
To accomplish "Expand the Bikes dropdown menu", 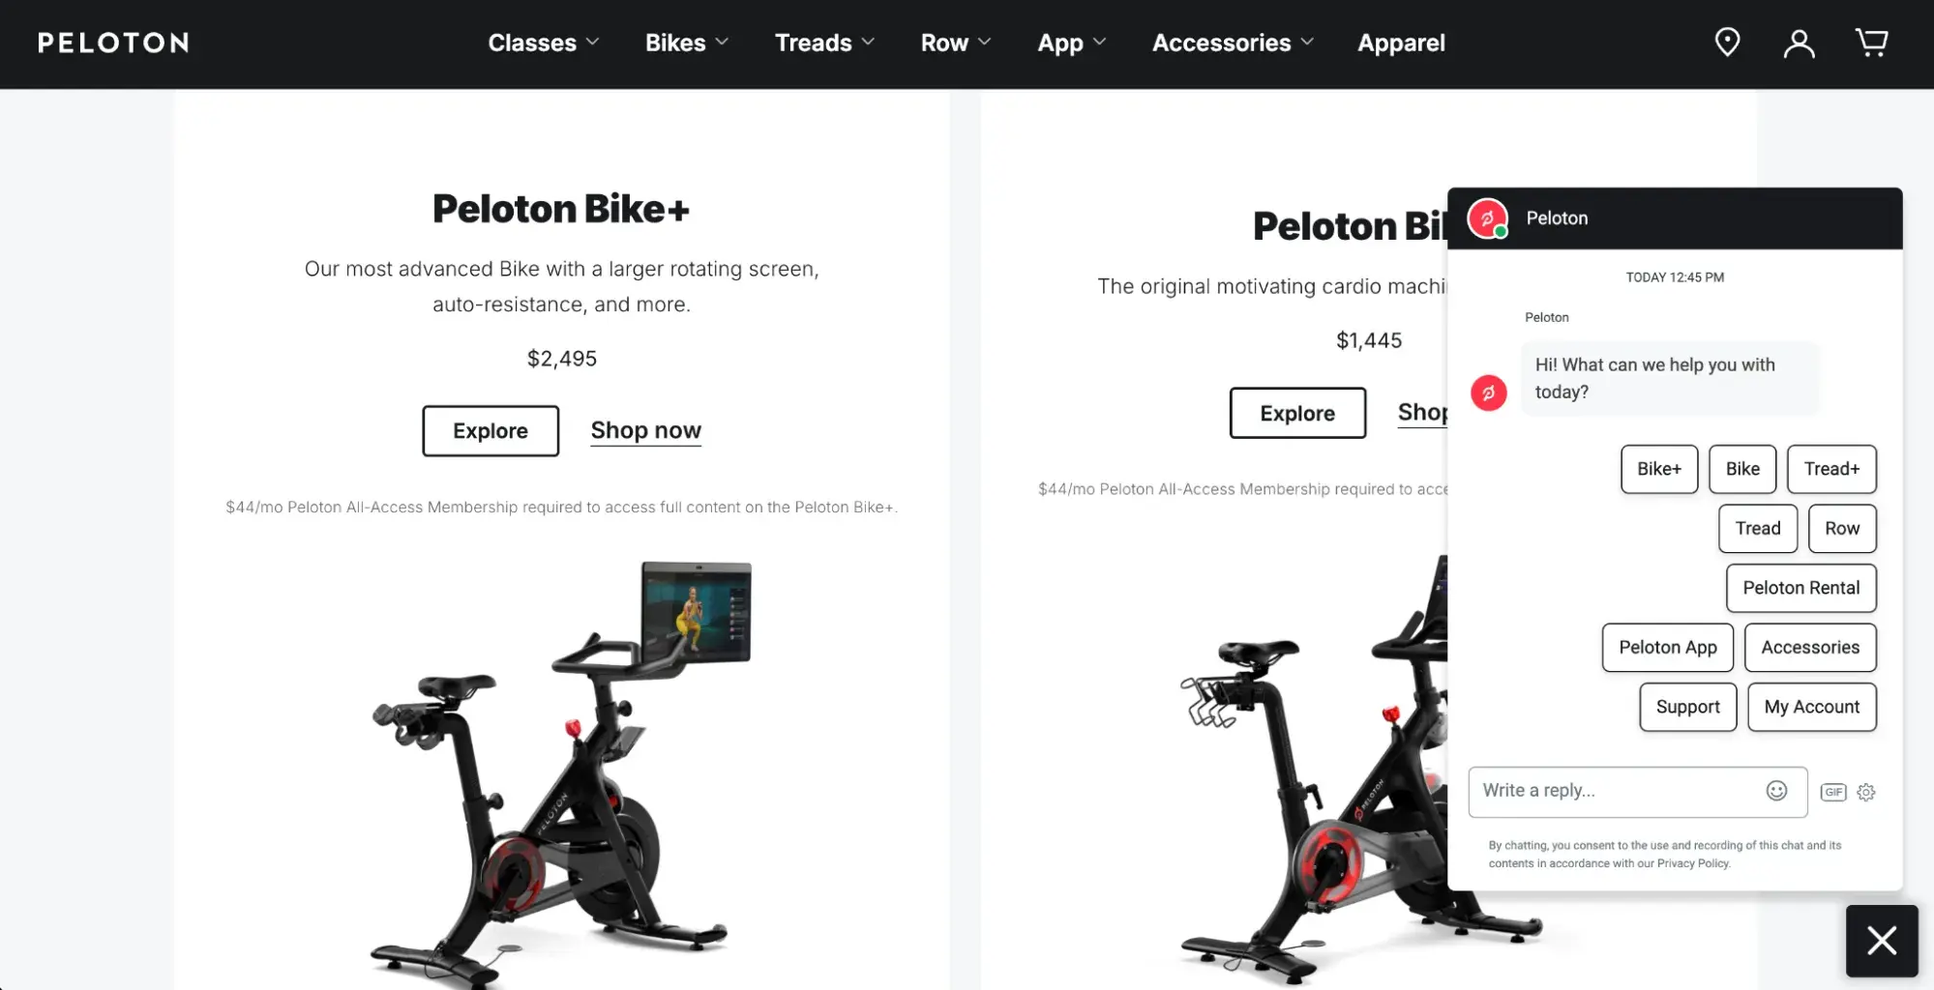I will point(687,44).
